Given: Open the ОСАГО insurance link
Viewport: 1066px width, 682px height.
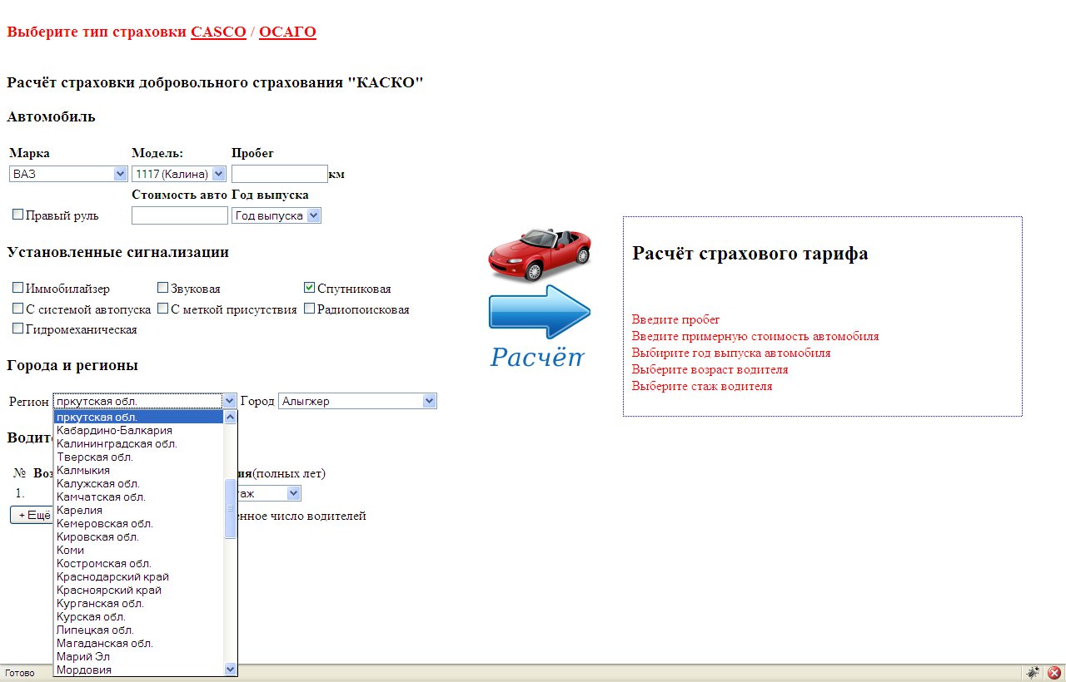Looking at the screenshot, I should pyautogui.click(x=287, y=32).
